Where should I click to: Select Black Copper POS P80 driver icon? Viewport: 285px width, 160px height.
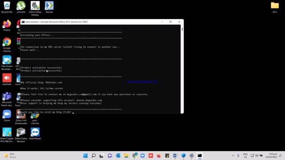pyautogui.click(x=7, y=135)
